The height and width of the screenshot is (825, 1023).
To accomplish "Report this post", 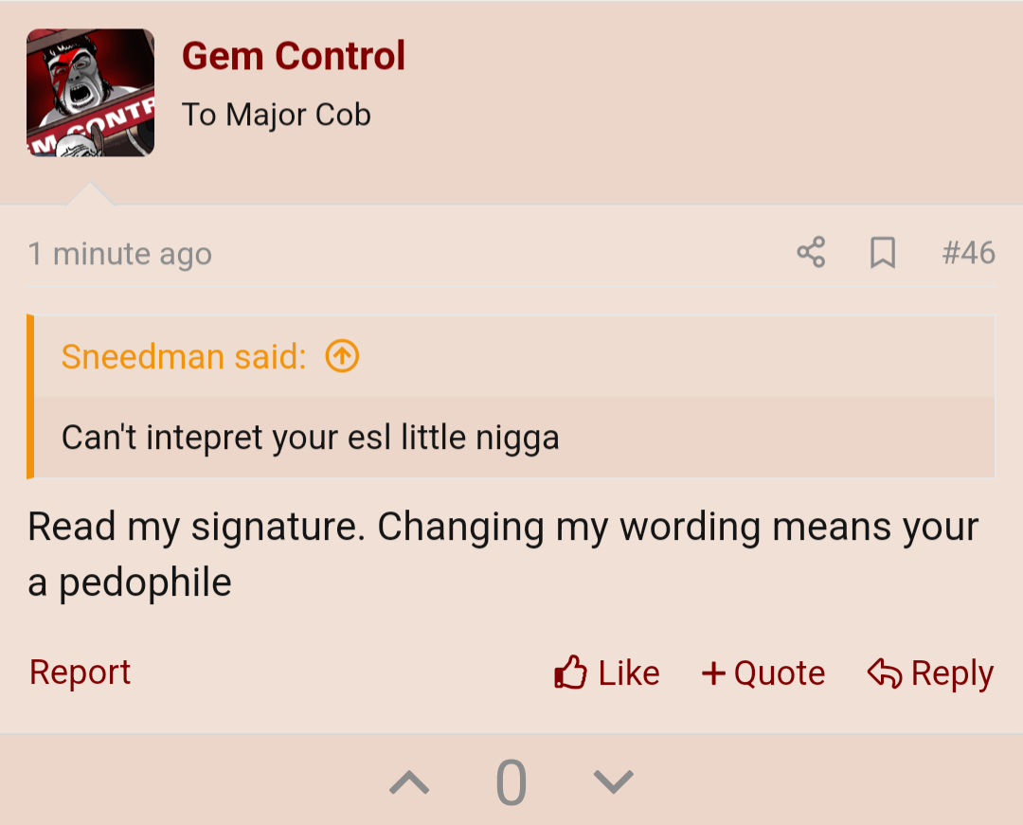I will pyautogui.click(x=80, y=672).
